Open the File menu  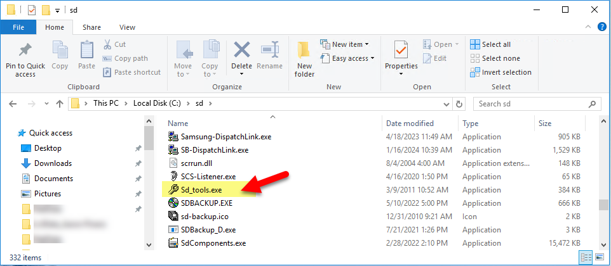[18, 27]
